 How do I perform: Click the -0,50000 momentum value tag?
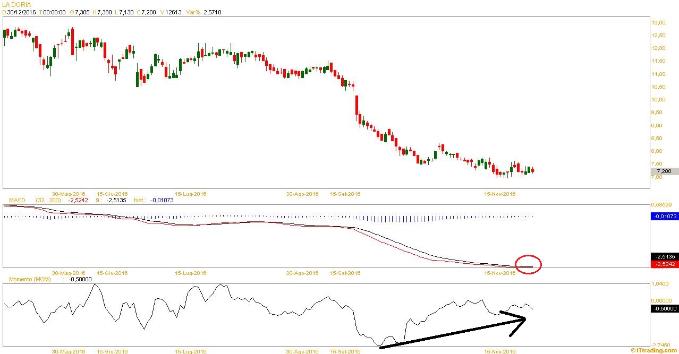pyautogui.click(x=664, y=308)
